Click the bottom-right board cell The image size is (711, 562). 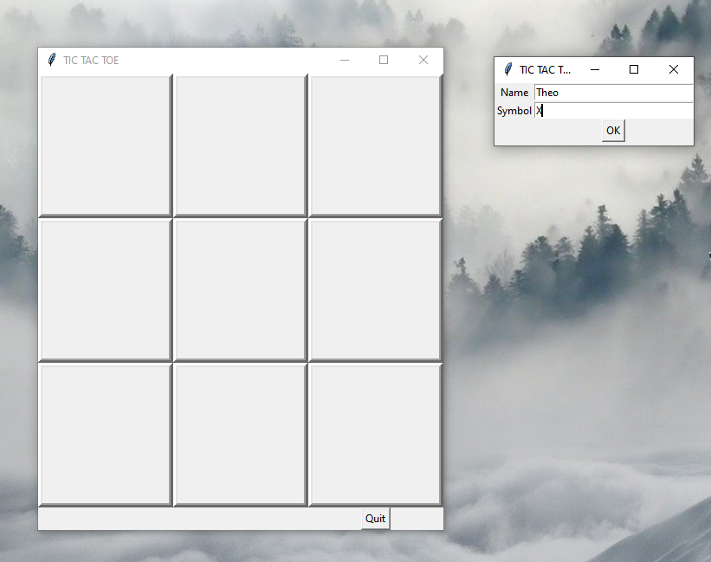coord(375,434)
